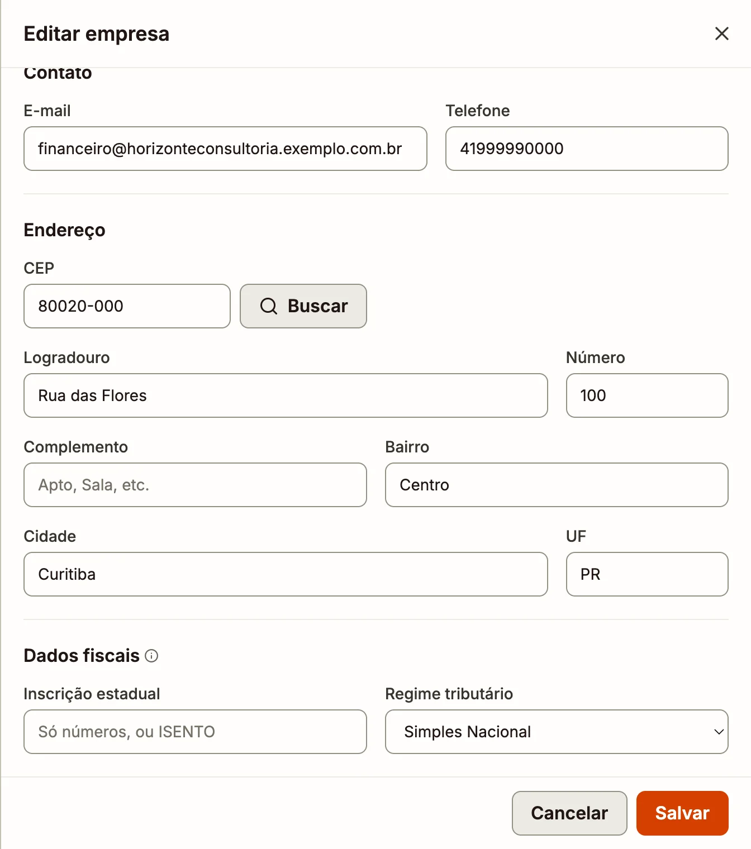Save changes with Salvar button
This screenshot has width=751, height=849.
682,813
